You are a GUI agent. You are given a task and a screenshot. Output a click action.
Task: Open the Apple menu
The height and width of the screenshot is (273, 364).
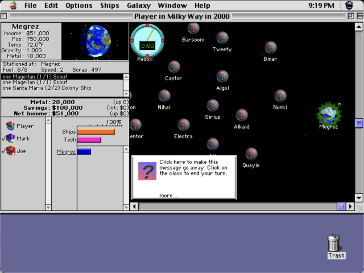pos(13,5)
